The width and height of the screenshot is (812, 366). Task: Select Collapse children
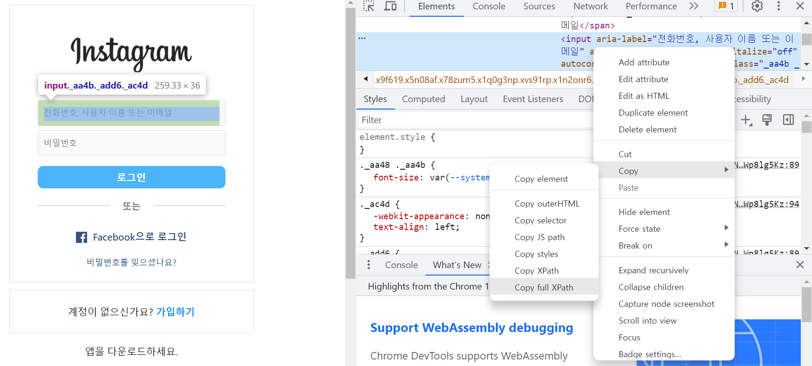point(664,287)
